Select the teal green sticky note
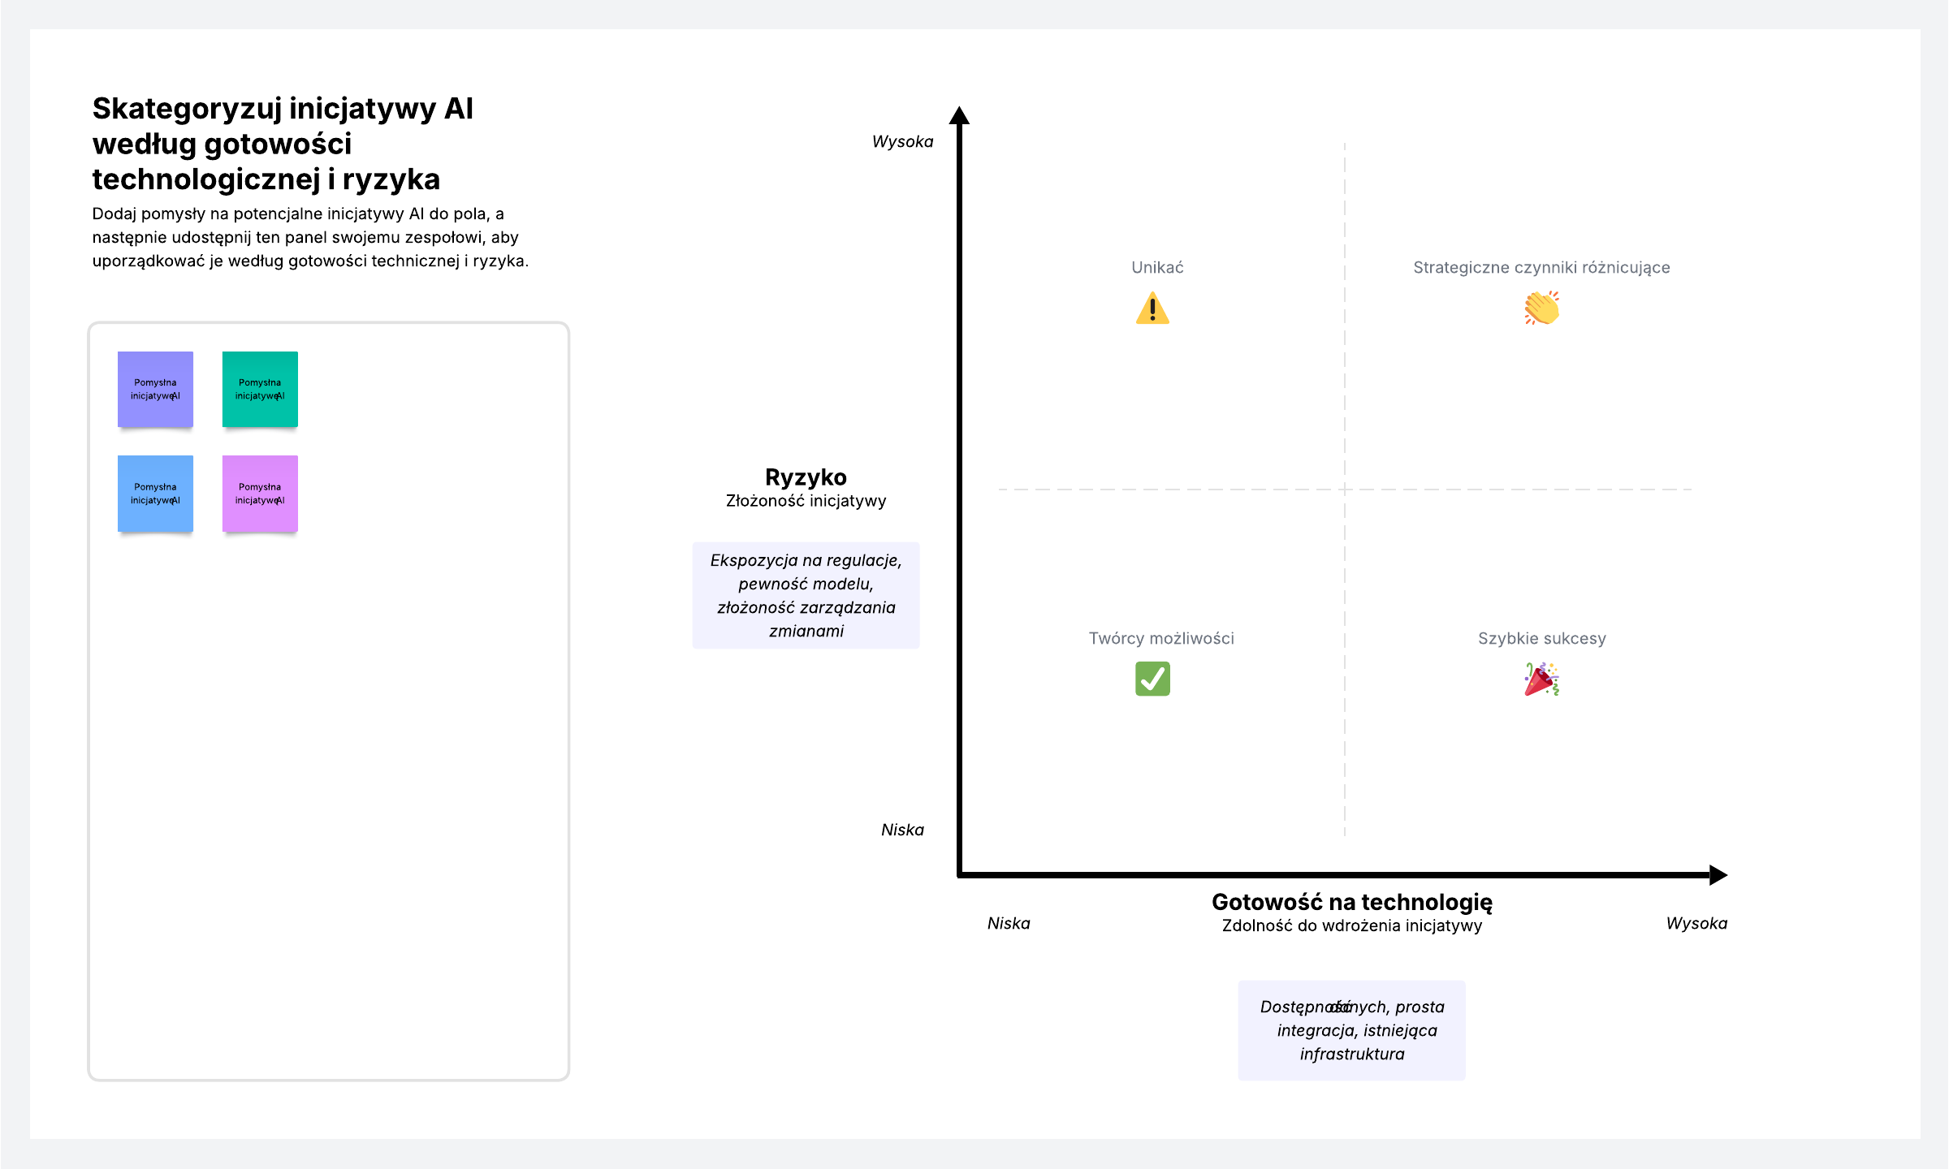This screenshot has height=1169, width=1949. [x=260, y=389]
